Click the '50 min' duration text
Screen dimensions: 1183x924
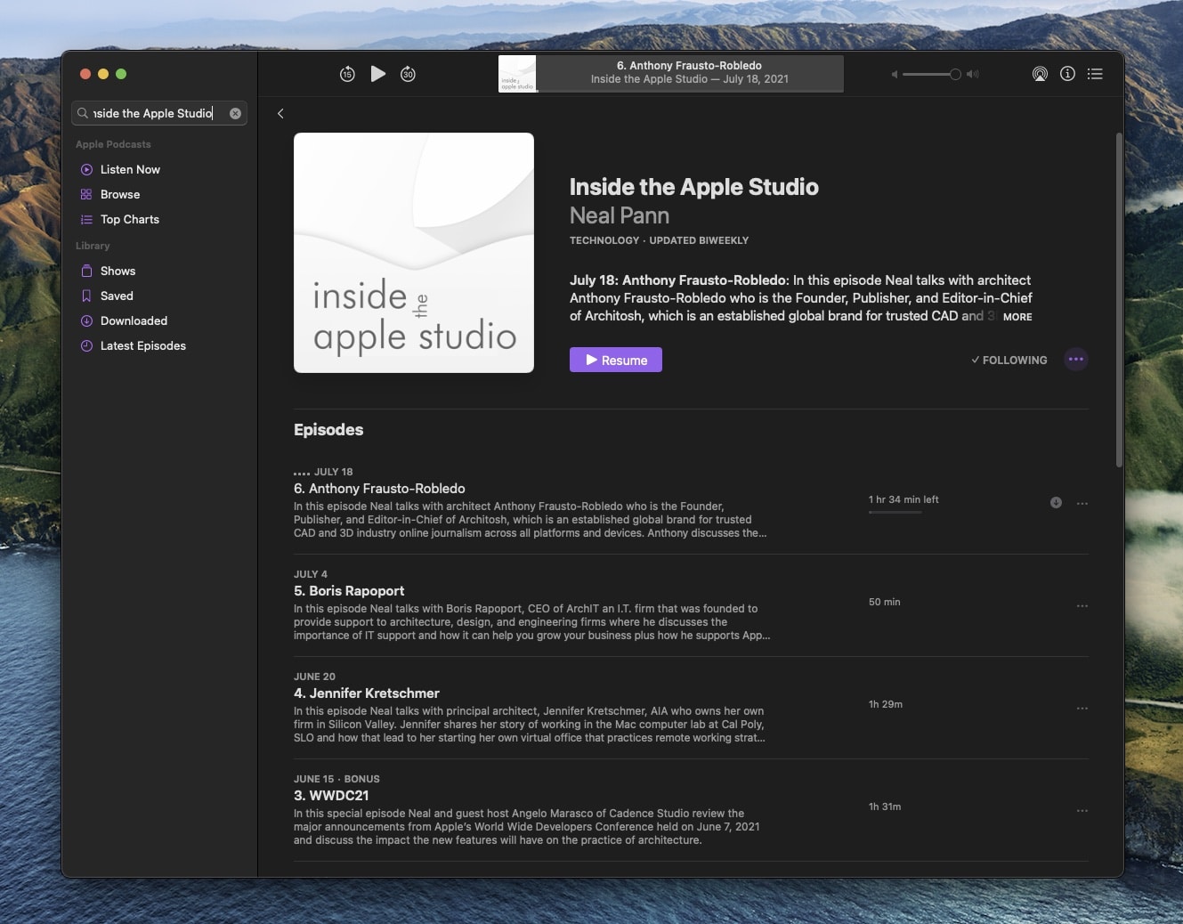point(885,602)
